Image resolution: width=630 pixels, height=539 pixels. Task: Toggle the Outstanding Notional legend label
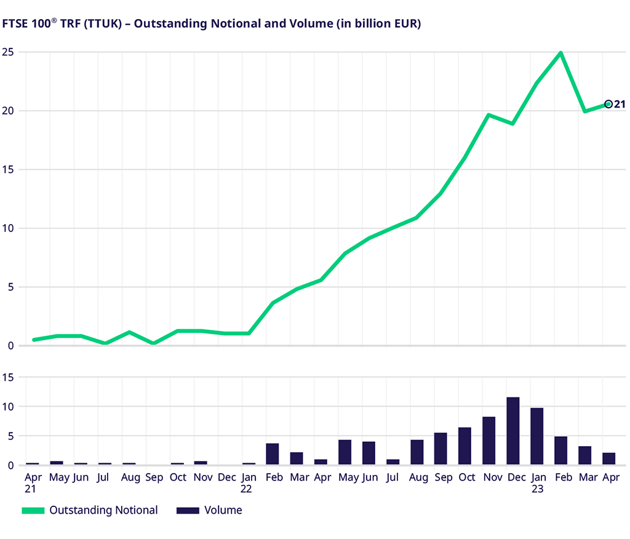(103, 510)
